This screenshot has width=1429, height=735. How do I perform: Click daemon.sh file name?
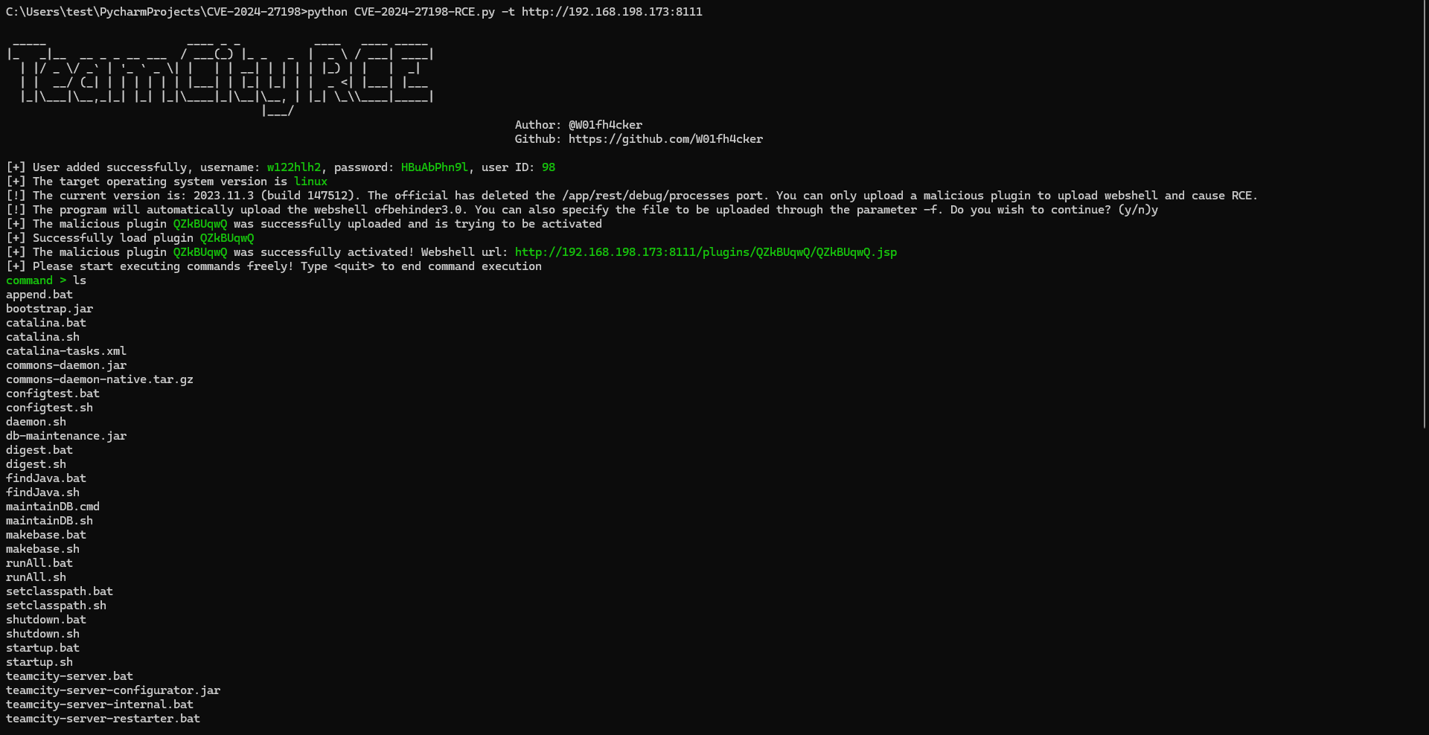[36, 422]
